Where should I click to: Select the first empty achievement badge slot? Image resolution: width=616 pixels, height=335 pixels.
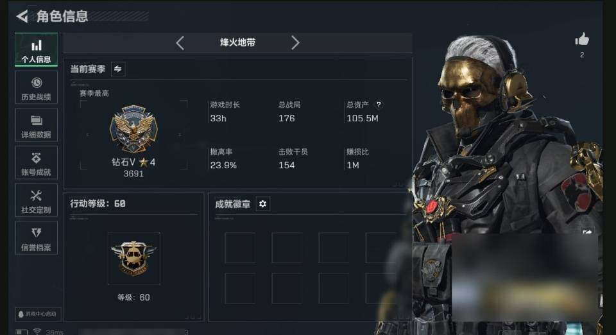point(240,248)
